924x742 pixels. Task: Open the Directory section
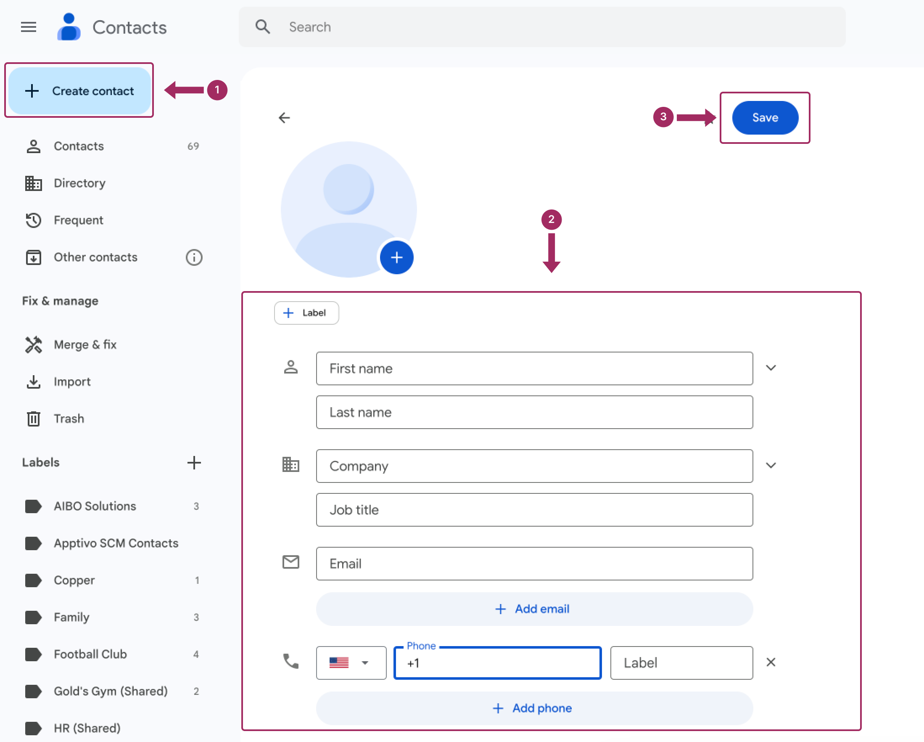pos(112,183)
